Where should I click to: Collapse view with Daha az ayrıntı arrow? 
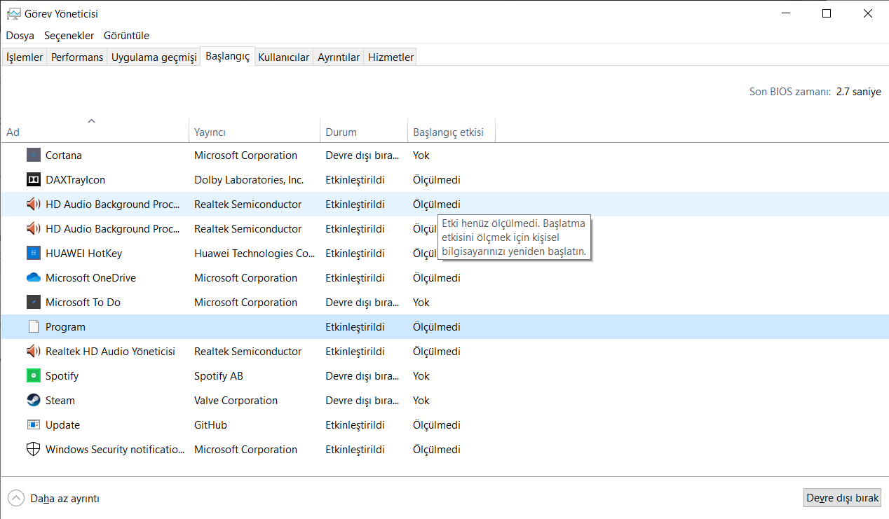(15, 499)
